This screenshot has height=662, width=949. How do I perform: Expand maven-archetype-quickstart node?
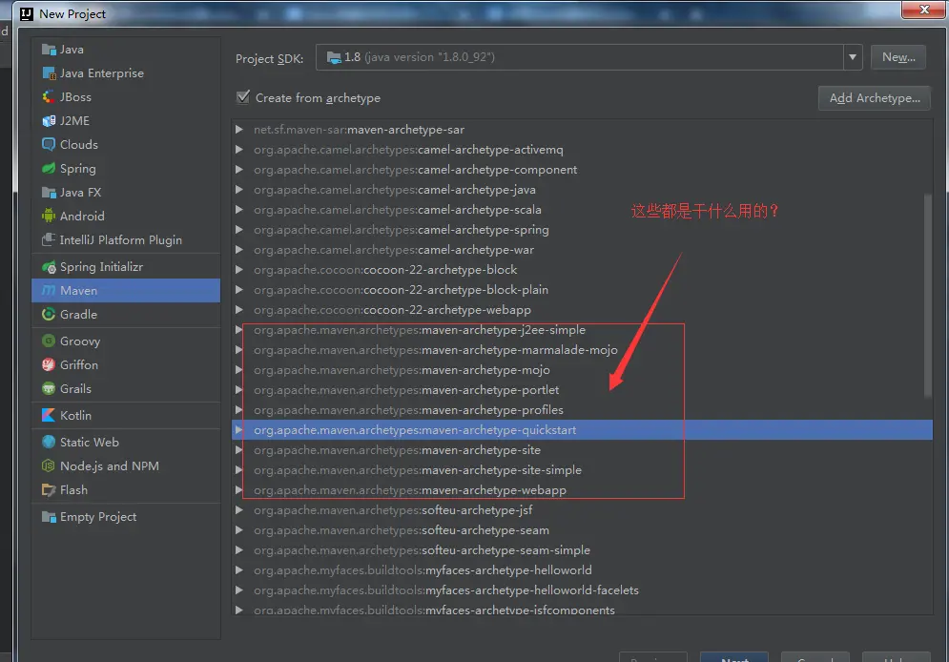point(239,430)
